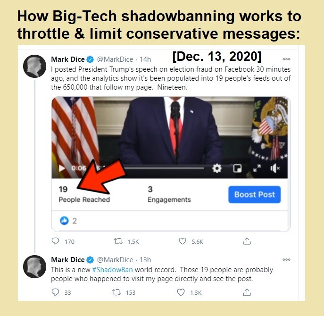Open more options on the first tweet
Image resolution: width=324 pixels, height=316 pixels.
[286, 59]
